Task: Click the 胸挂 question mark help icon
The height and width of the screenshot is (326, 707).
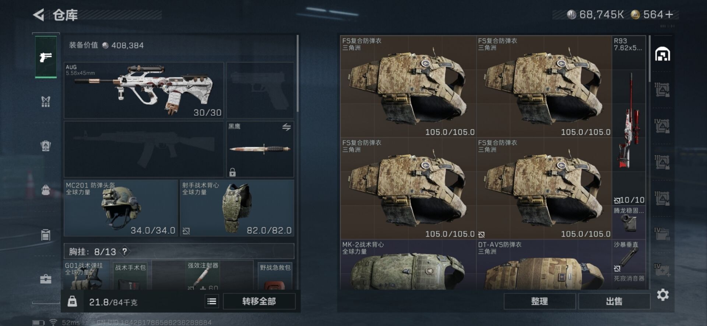Action: click(x=125, y=252)
